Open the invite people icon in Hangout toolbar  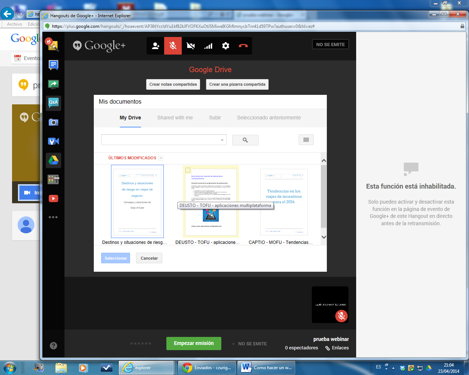[x=155, y=46]
